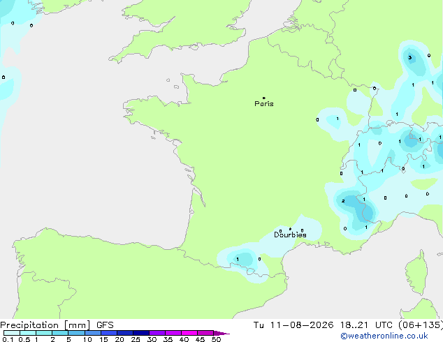Viewport: 443px width, 342px height.
Task: Click the precipitation value "2" on the map
Action: (x=343, y=201)
